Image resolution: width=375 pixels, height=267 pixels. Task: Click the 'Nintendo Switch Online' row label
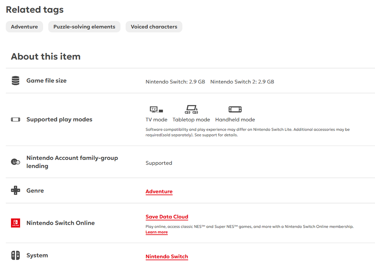click(60, 223)
